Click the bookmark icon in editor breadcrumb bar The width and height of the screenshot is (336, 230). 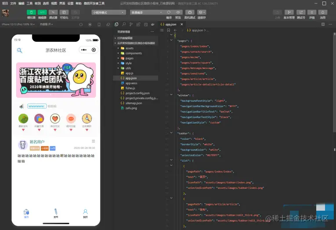[168, 30]
